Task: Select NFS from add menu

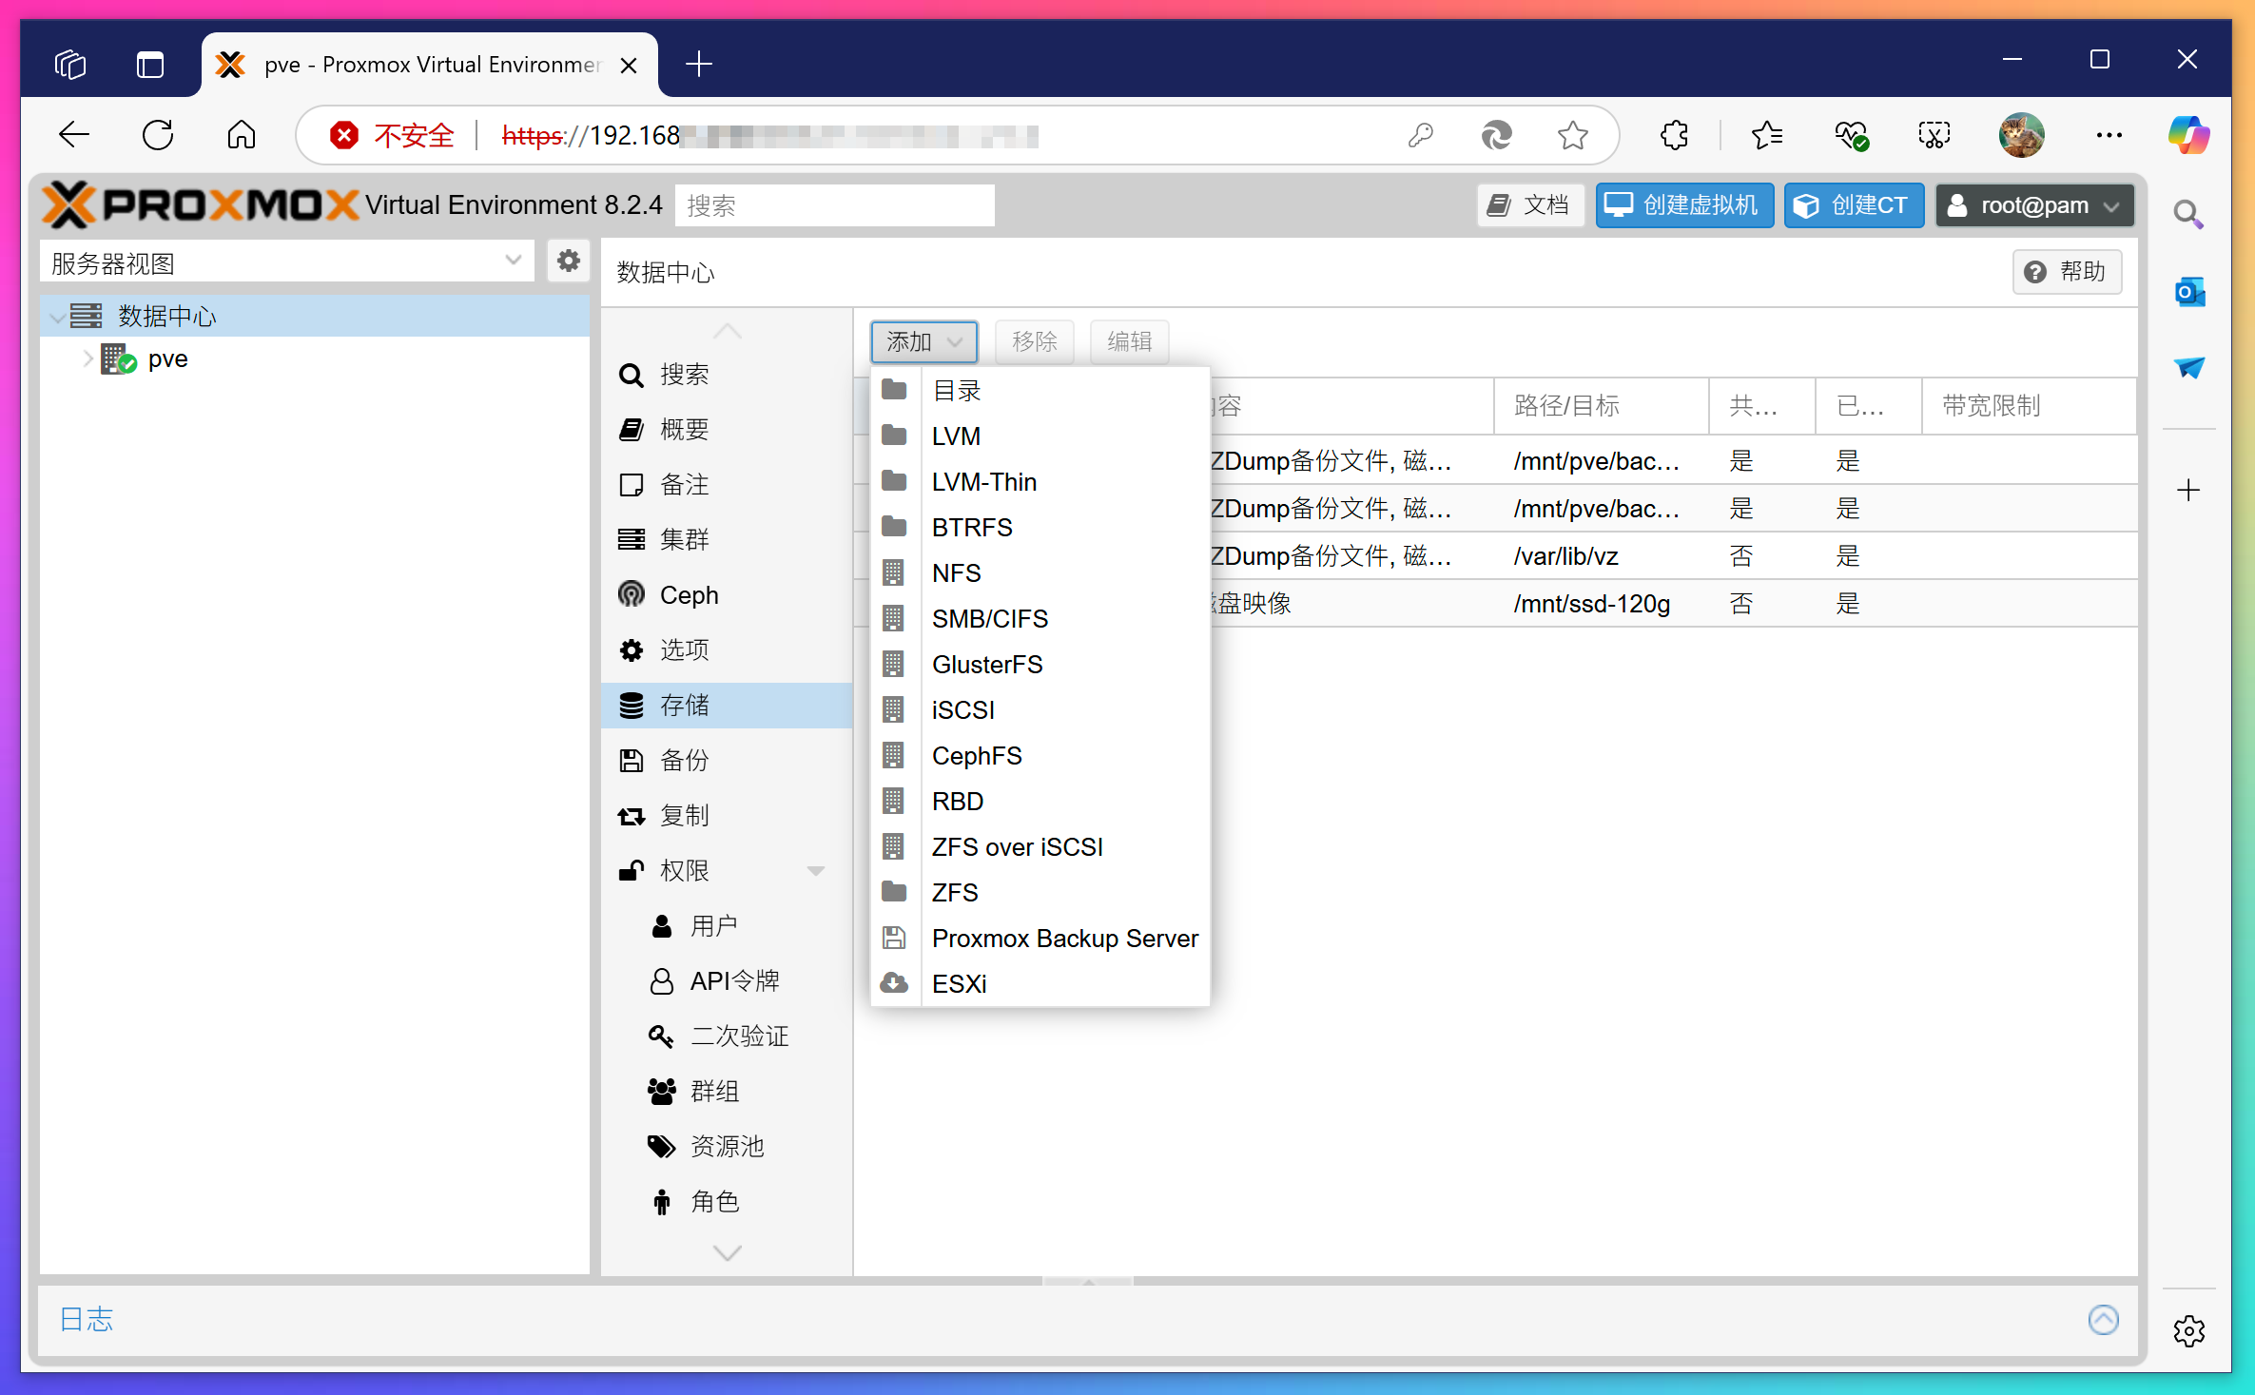Action: pos(956,573)
